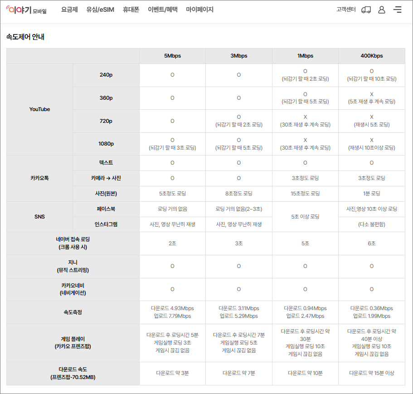Click cell '8초정도 로딩'
413x394 pixels.
click(239, 194)
